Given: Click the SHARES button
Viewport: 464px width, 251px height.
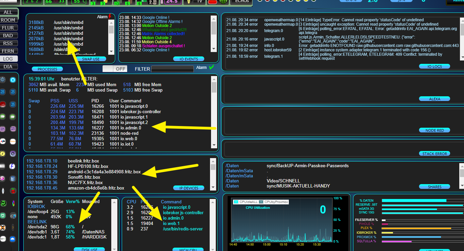Looking at the screenshot, I should click(435, 186).
